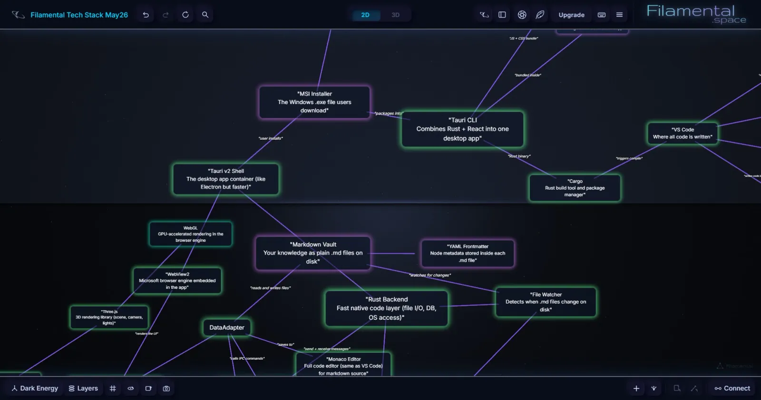Open the keyboard shortcuts icon
Screen dimensions: 761x400
[602, 15]
